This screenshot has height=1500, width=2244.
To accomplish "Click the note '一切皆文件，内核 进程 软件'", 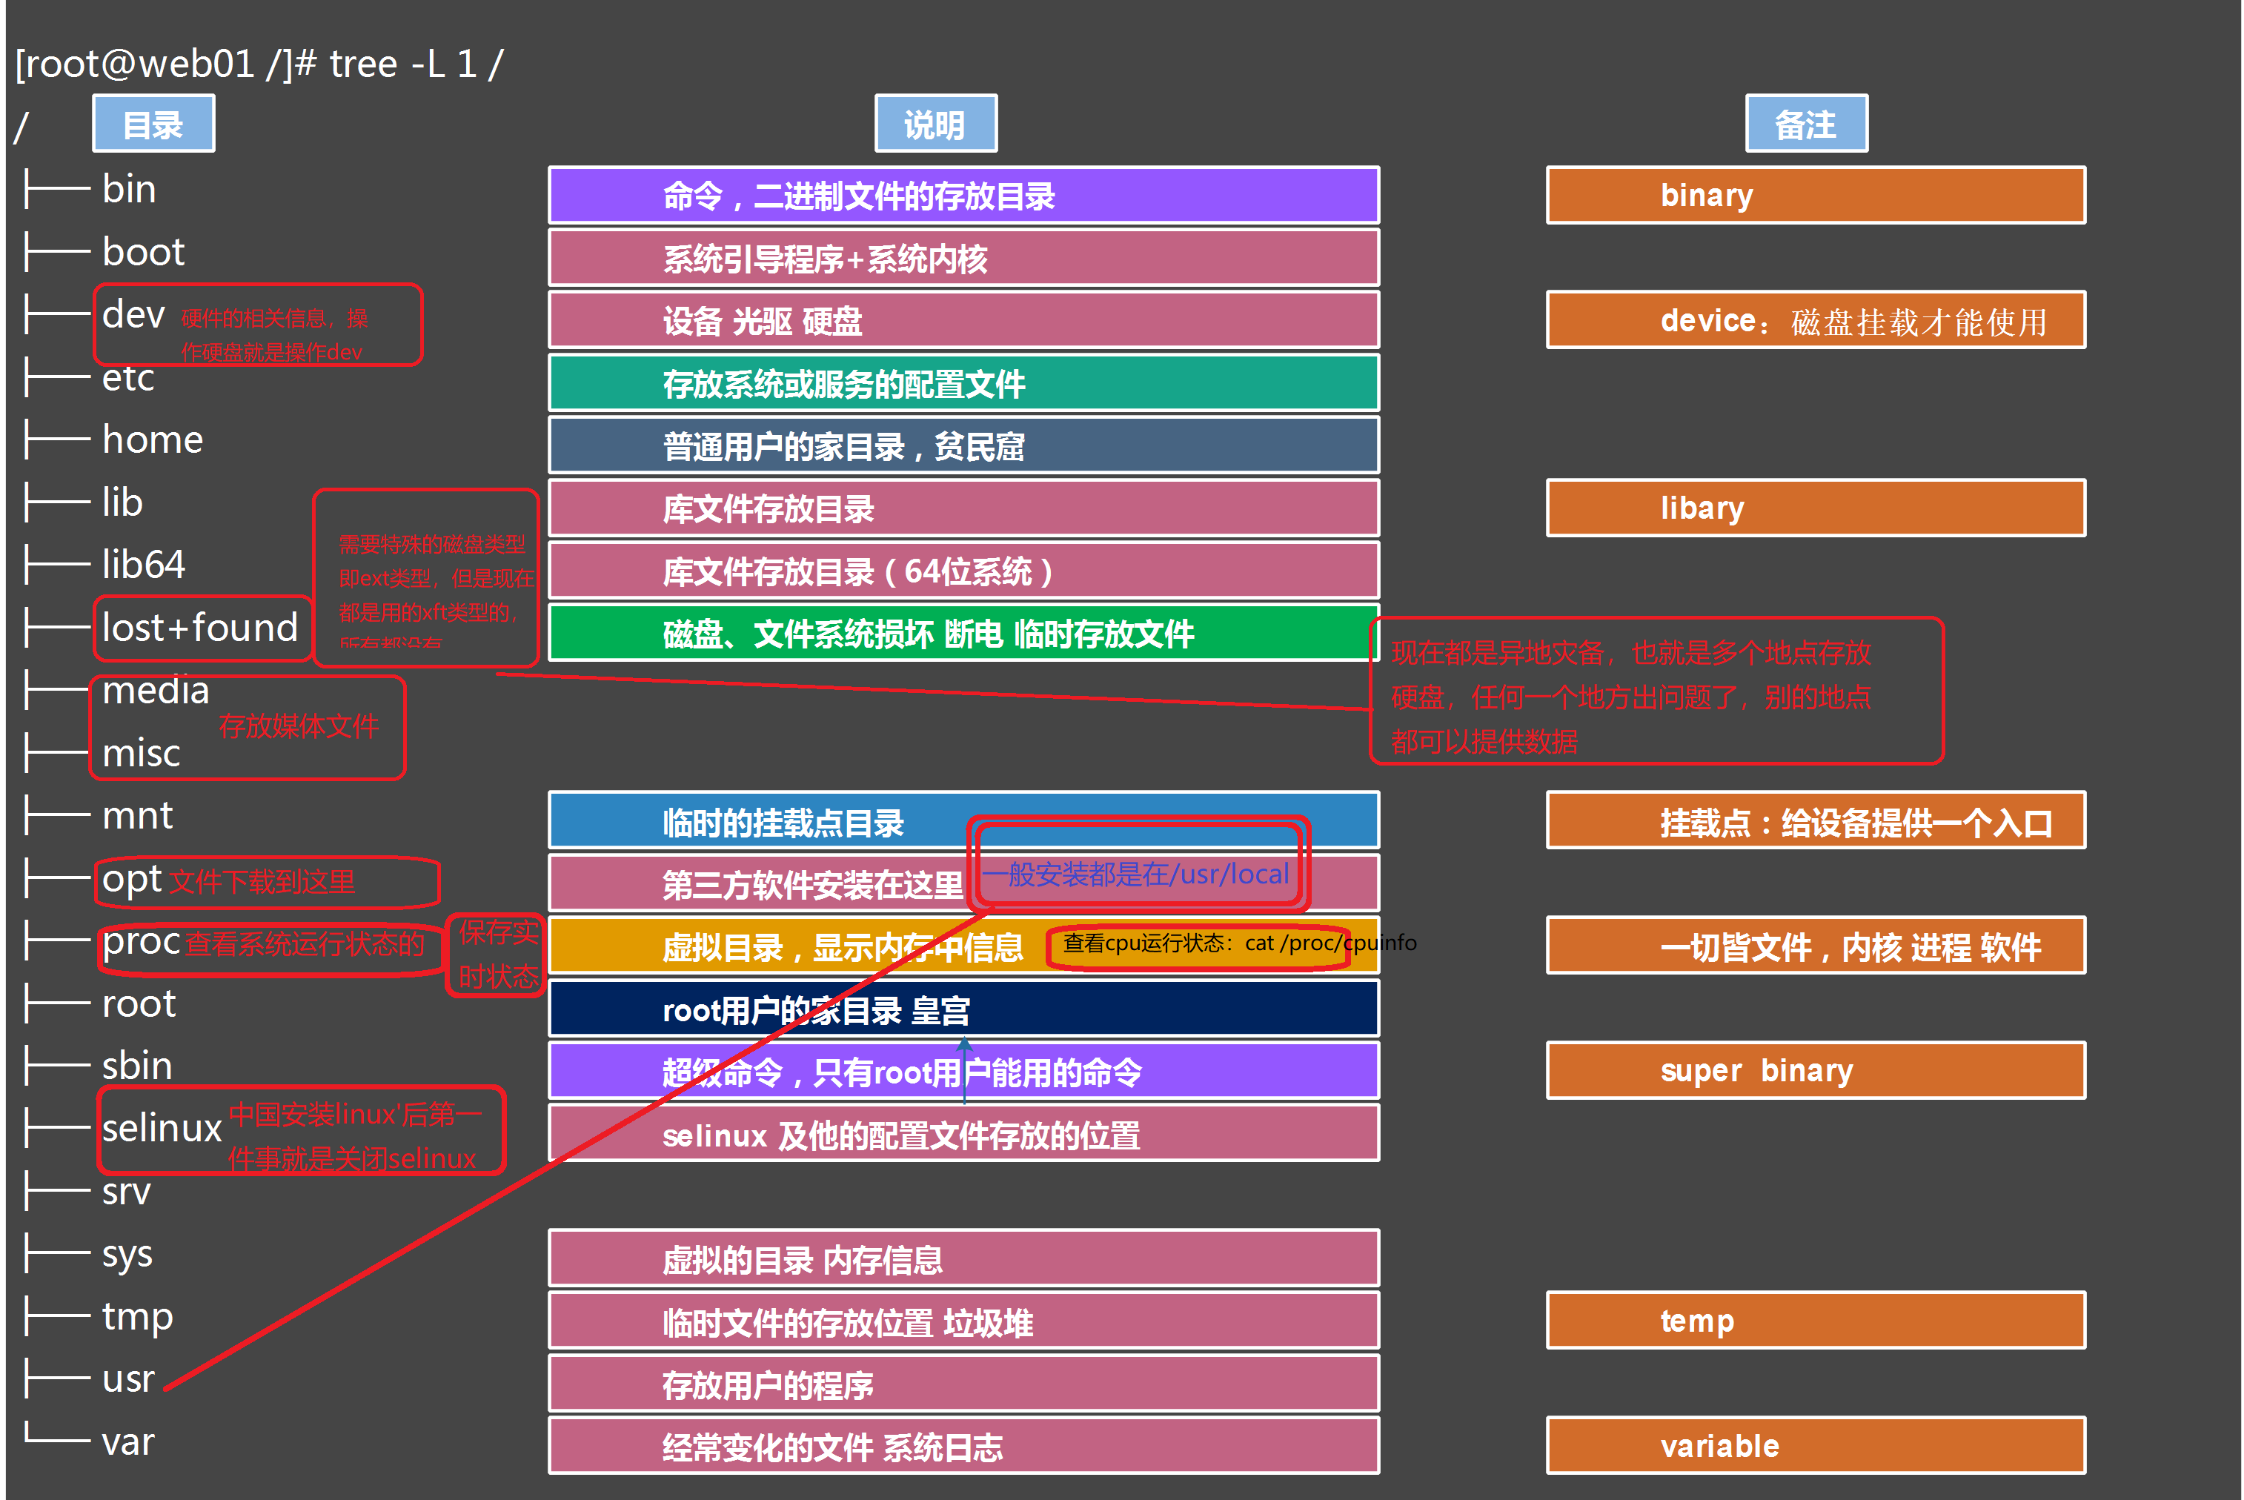I will pos(1816,946).
